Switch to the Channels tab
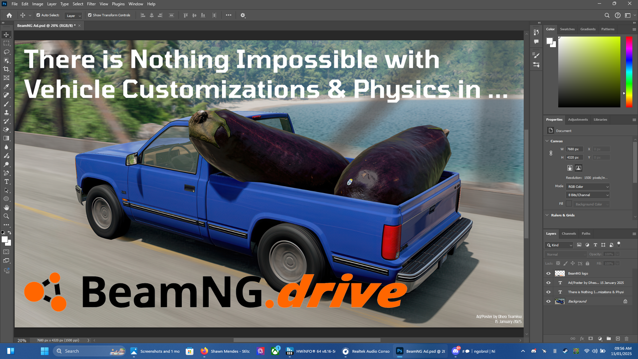The image size is (638, 359). (569, 234)
